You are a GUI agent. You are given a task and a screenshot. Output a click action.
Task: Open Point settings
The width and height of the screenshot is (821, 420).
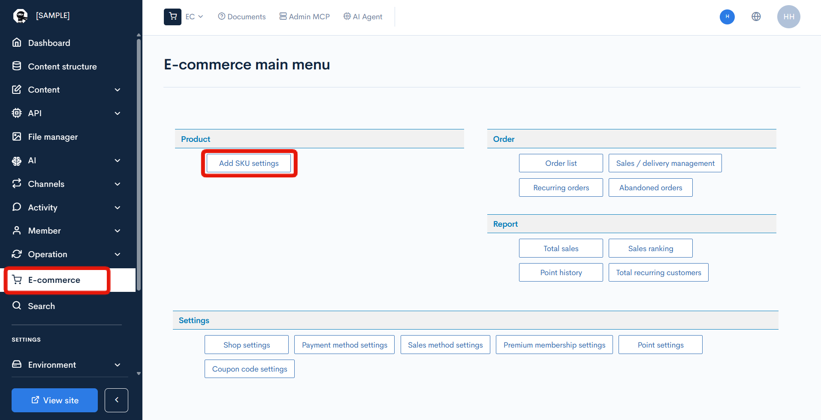click(x=661, y=345)
